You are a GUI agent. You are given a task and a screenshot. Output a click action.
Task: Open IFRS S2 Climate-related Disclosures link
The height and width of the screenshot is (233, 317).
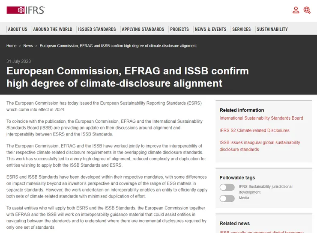tap(254, 130)
